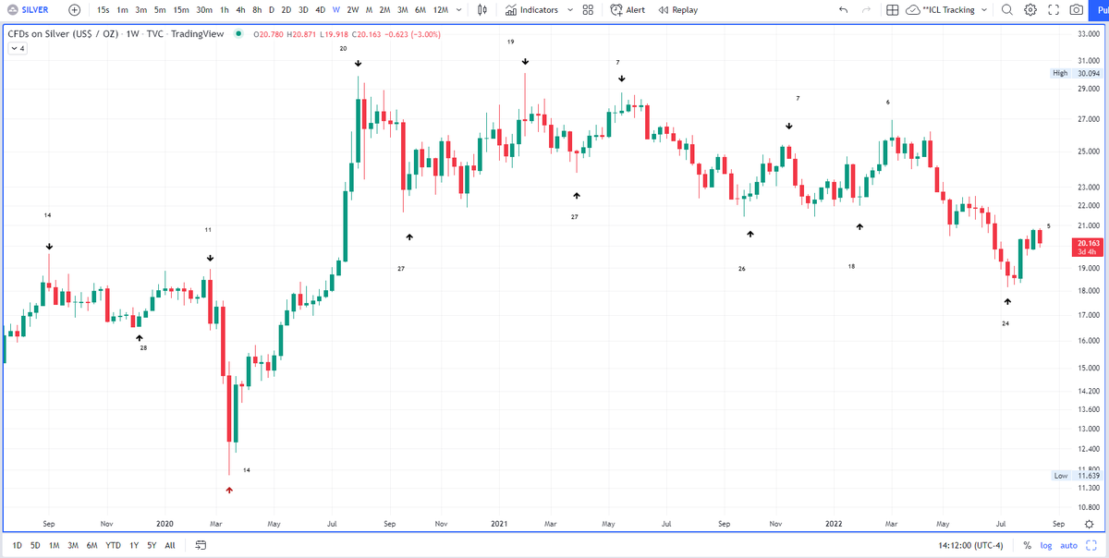Select the 15s interval
1109x558 pixels.
(104, 10)
